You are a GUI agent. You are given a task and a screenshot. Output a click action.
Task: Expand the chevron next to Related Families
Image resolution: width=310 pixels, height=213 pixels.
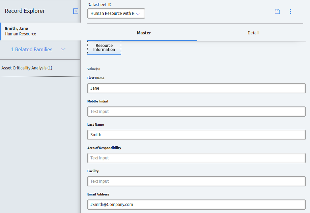coord(63,50)
